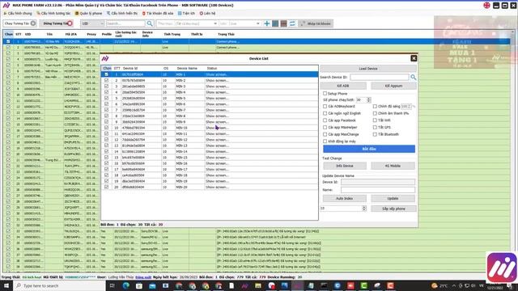Click the Update Device Name input field

coord(378,190)
